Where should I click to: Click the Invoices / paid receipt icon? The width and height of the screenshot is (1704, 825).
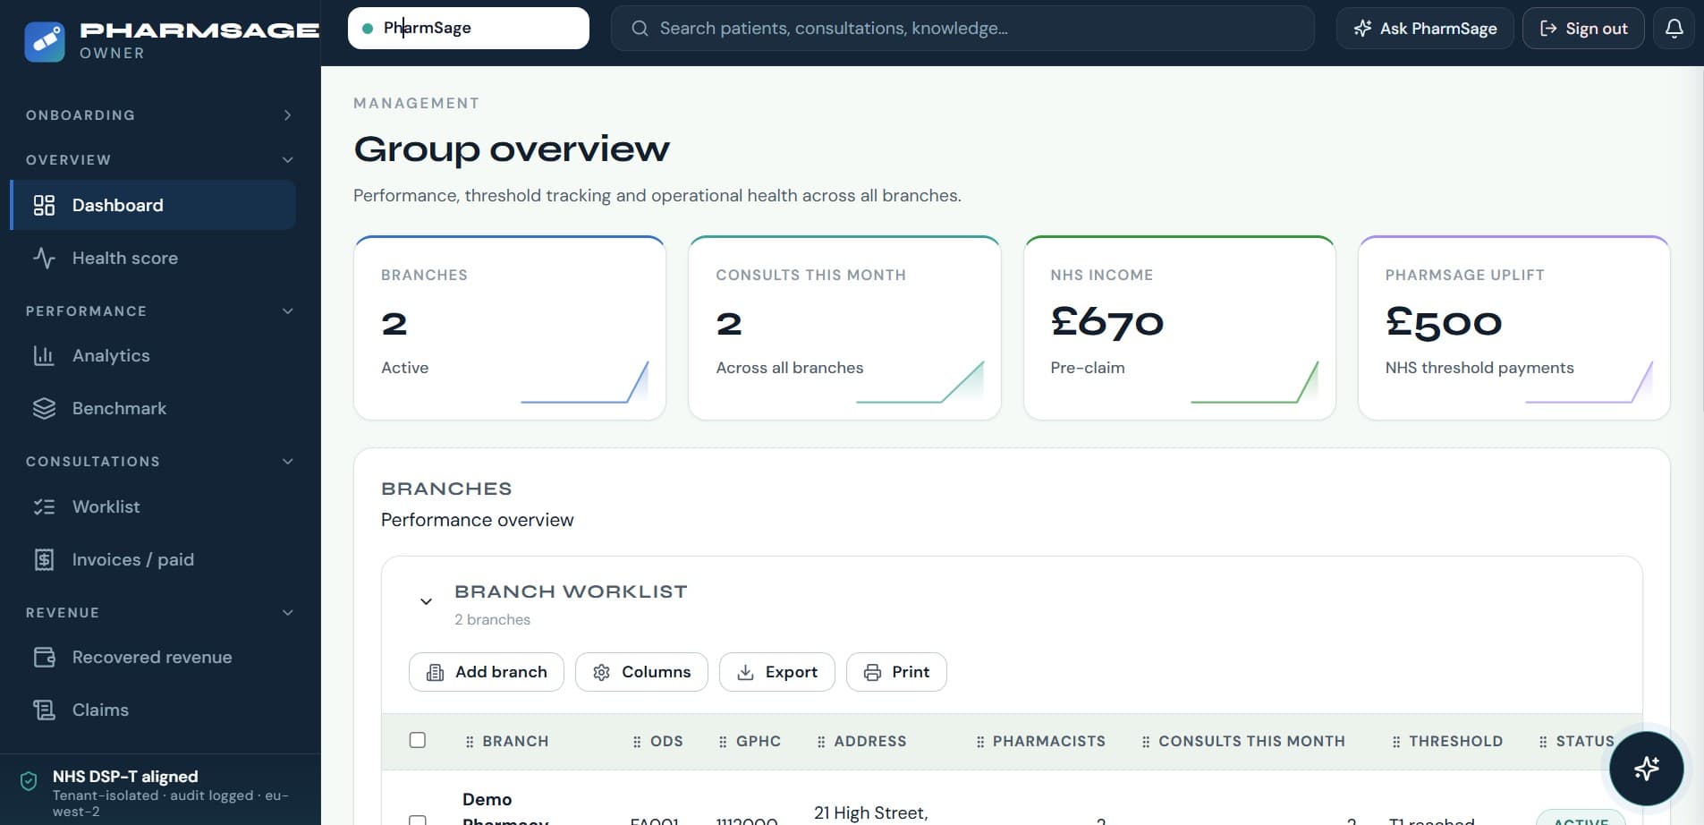coord(44,559)
